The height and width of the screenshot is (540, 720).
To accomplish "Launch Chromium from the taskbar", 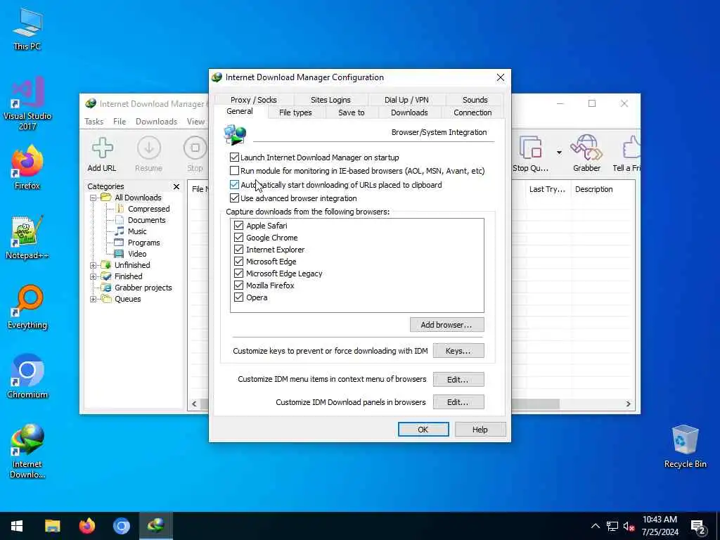I will [121, 526].
